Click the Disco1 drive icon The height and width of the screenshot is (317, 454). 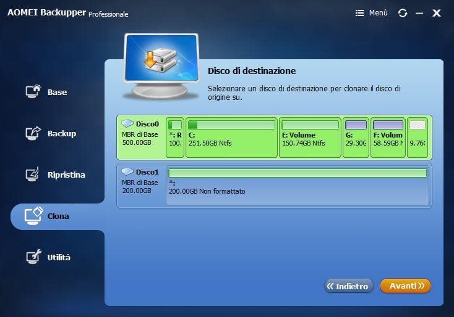pyautogui.click(x=127, y=172)
